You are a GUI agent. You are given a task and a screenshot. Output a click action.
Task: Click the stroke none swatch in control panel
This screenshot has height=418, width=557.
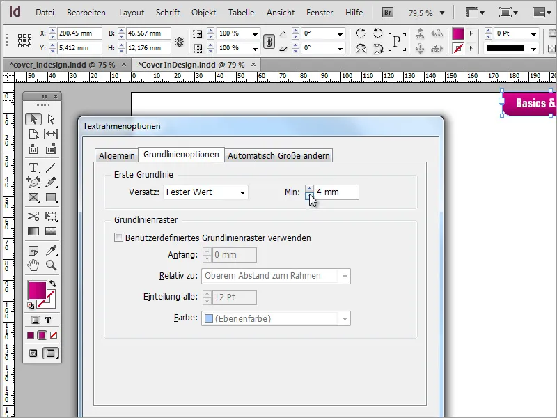458,48
